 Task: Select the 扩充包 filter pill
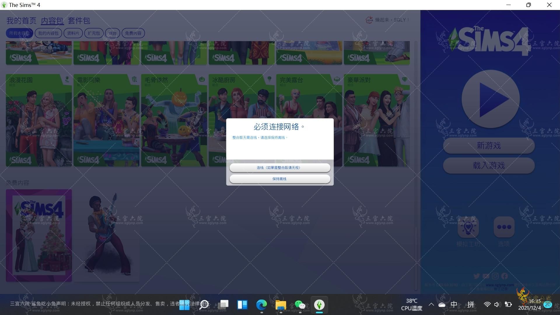94,33
